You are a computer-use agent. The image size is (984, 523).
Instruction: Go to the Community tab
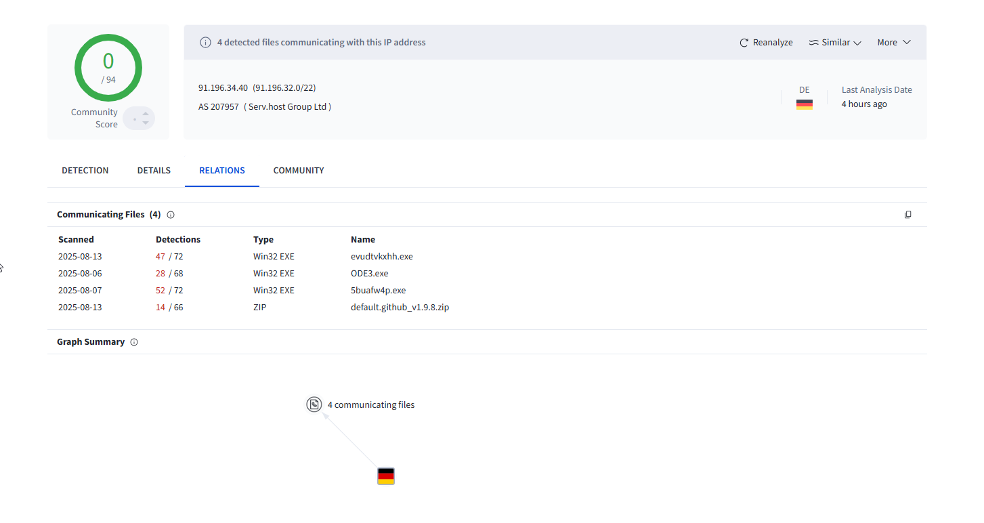tap(299, 171)
